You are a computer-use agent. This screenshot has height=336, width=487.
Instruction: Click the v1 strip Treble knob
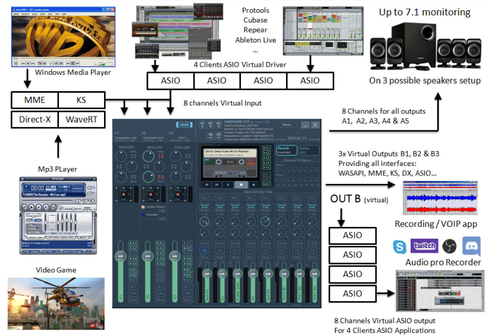(121, 156)
